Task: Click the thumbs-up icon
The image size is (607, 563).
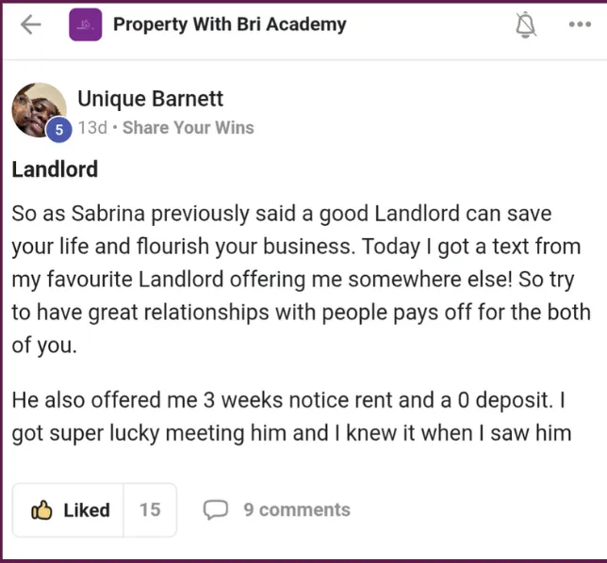Action: pyautogui.click(x=41, y=510)
